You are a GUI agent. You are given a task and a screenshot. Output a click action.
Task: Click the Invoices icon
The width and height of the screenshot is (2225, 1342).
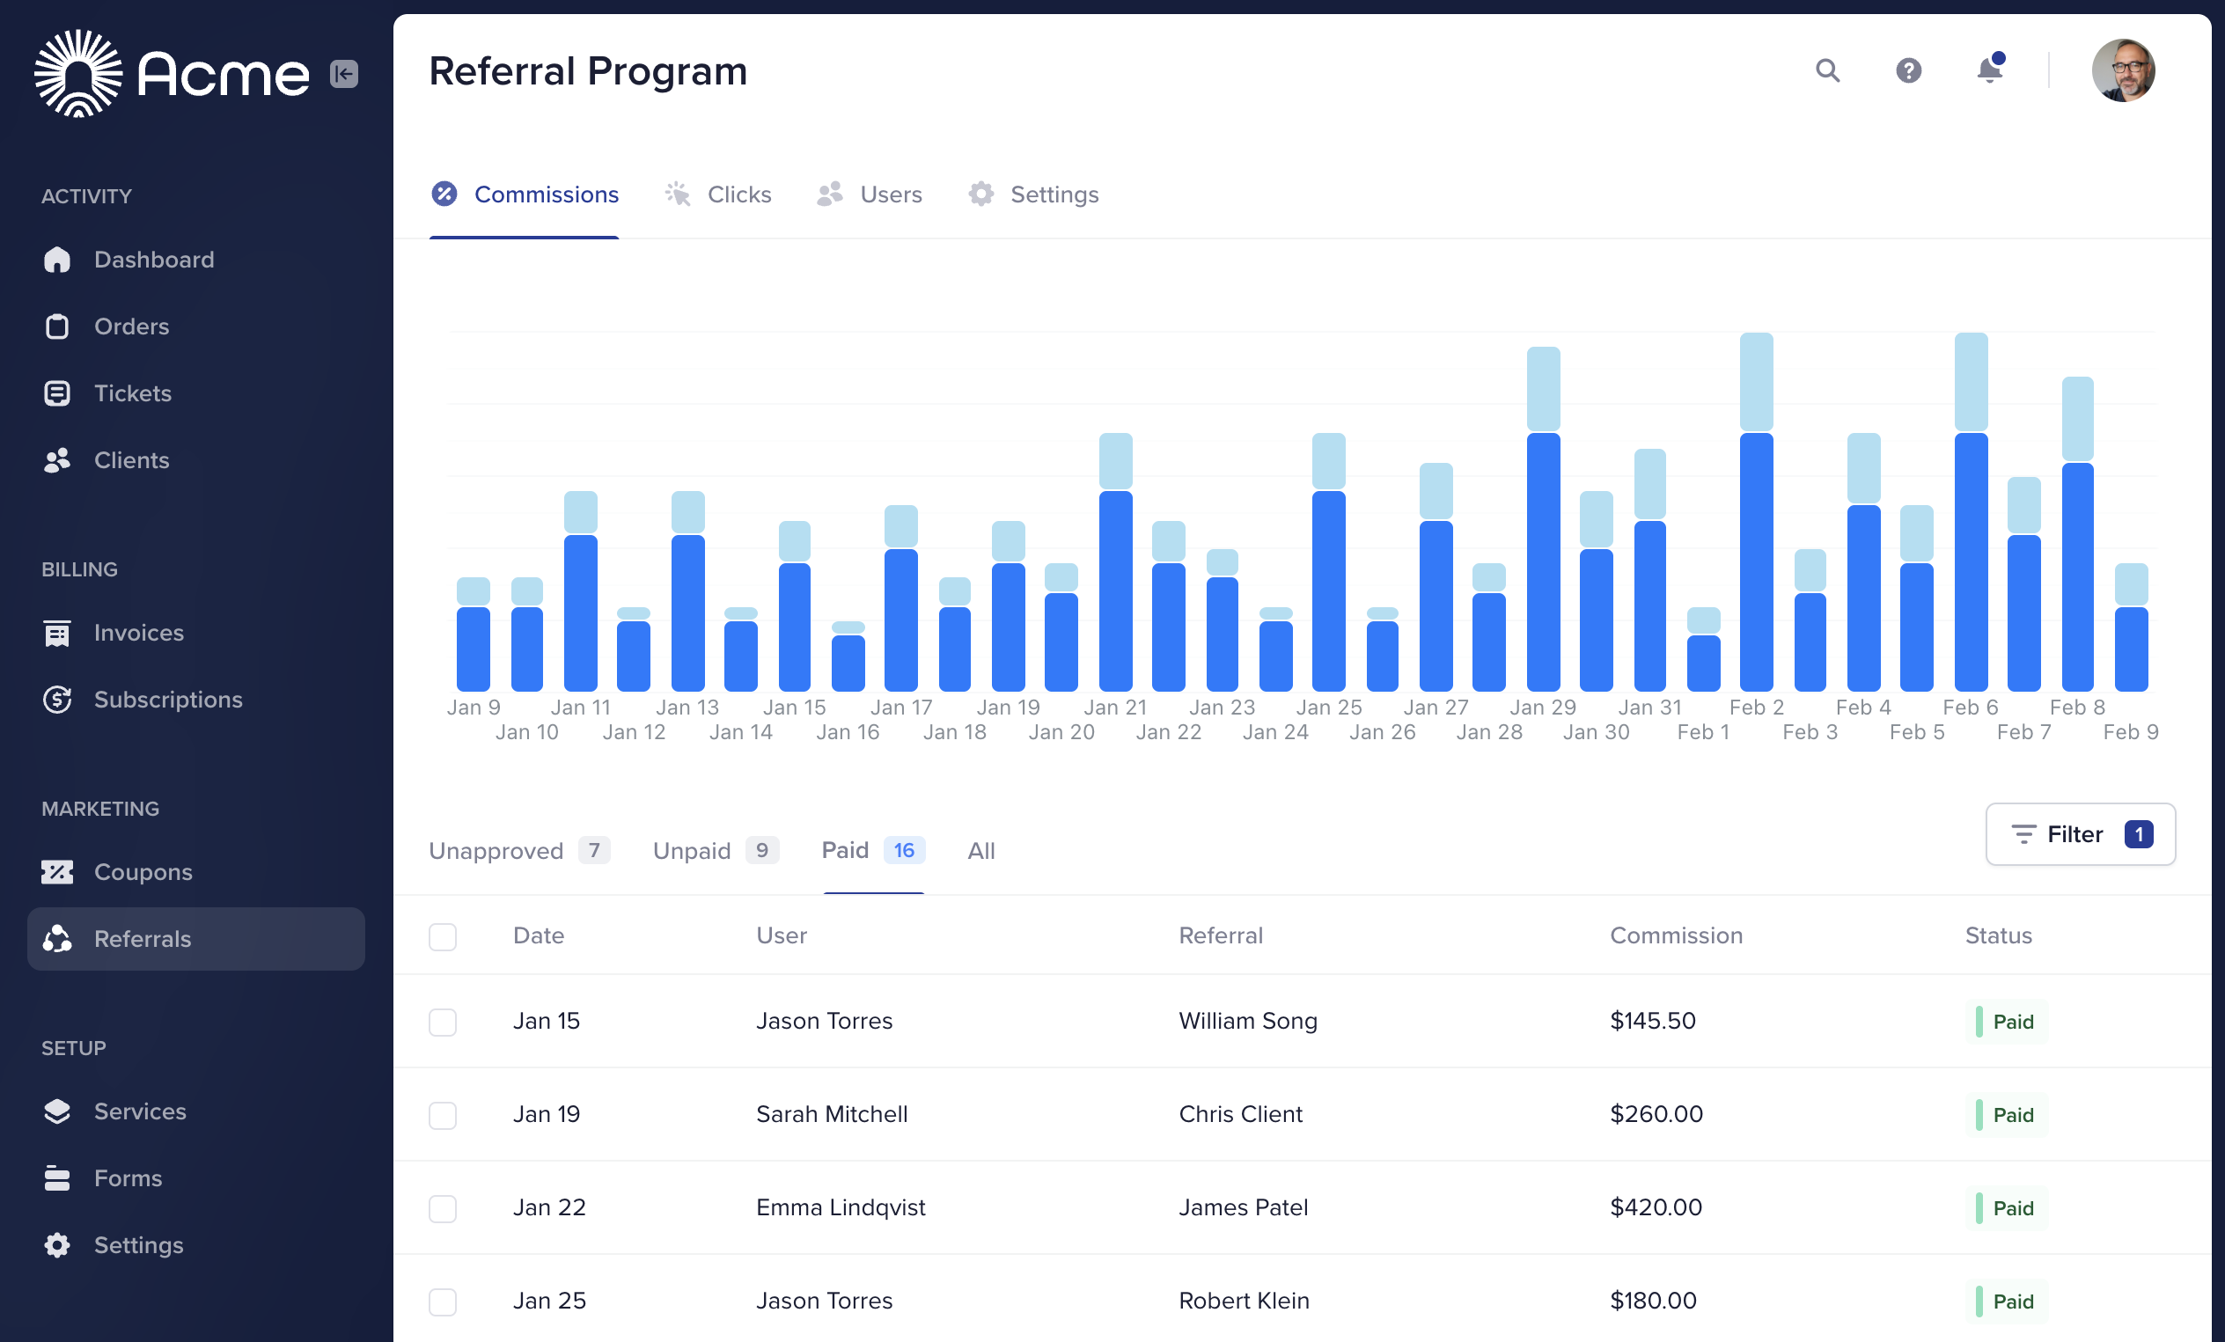pos(57,633)
